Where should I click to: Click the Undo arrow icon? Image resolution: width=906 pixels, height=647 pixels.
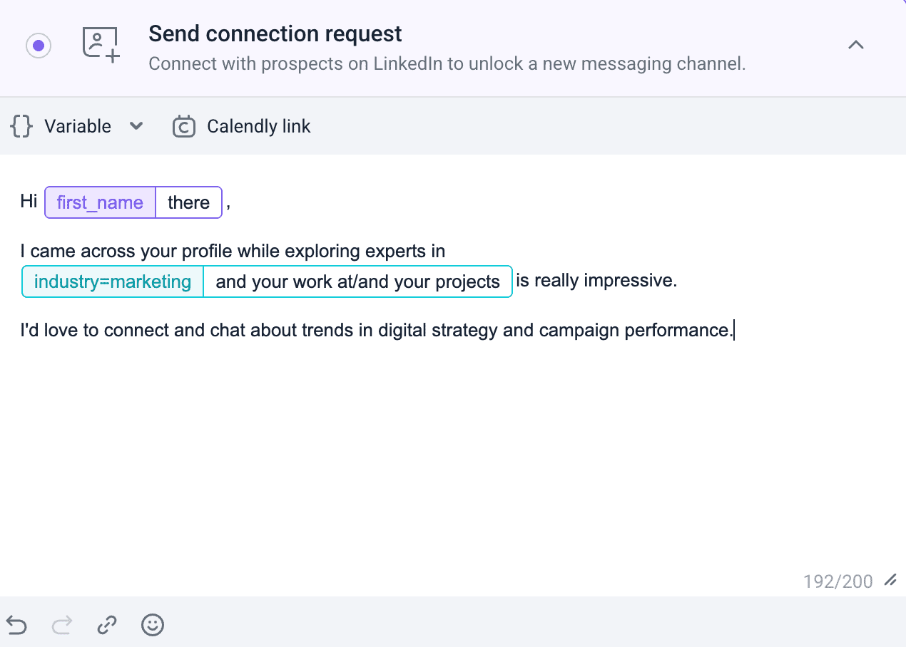tap(16, 626)
